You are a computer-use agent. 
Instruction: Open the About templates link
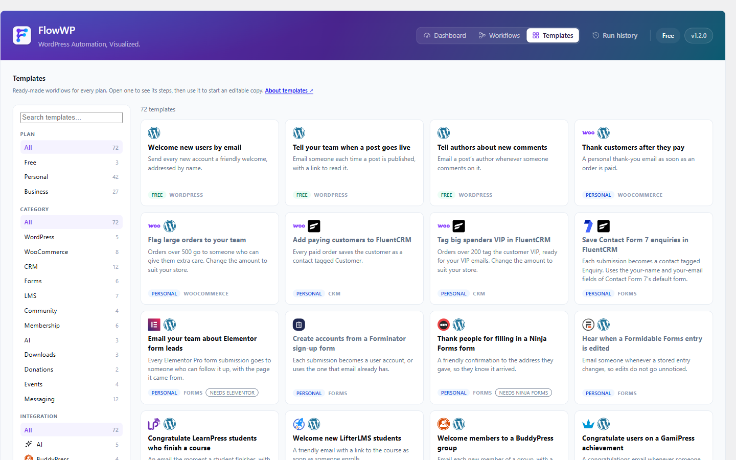click(x=289, y=90)
